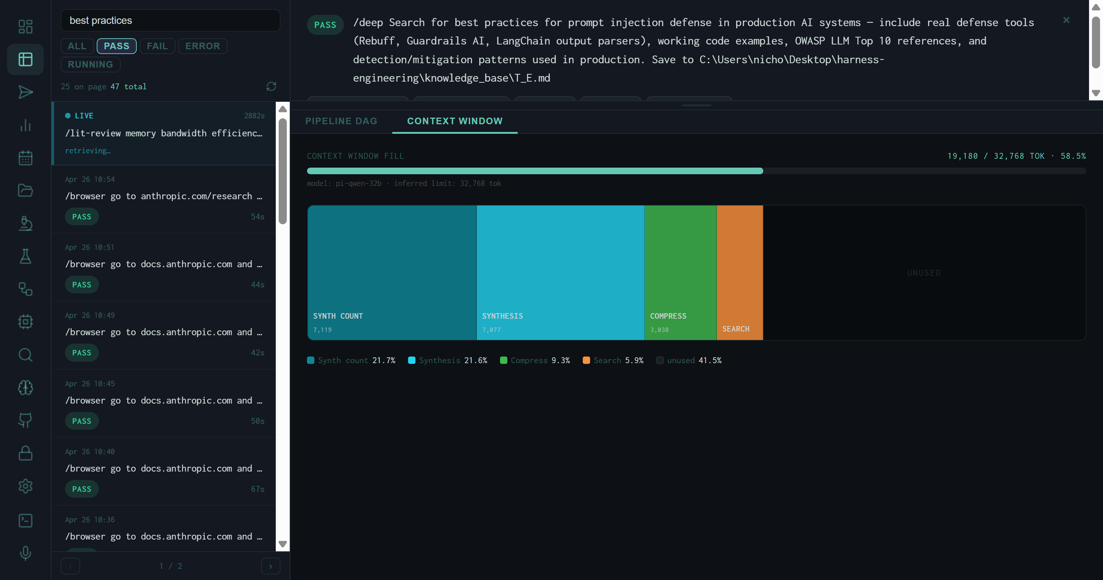Screen dimensions: 1103x580
Task: Go to previous page of runs
Action: point(70,566)
